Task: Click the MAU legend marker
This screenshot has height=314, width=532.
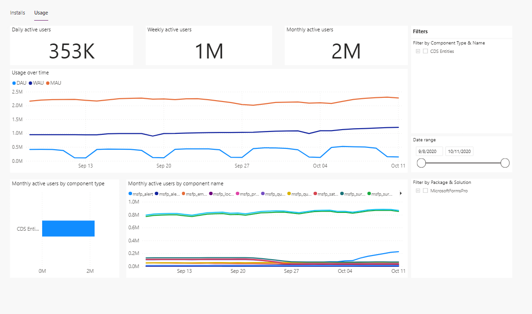Action: 48,83
